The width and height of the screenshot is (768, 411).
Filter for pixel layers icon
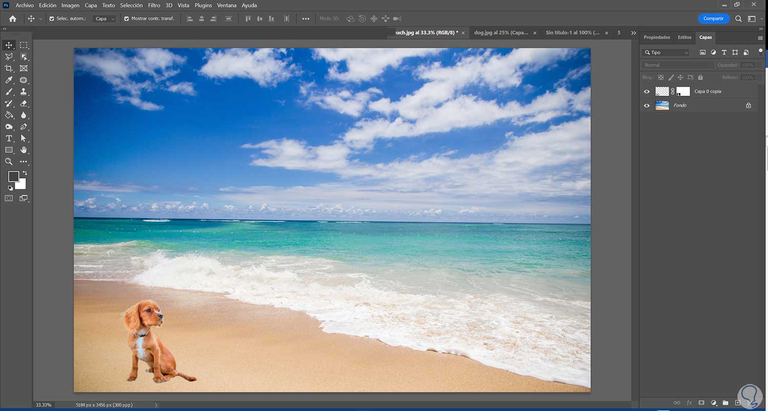click(702, 52)
